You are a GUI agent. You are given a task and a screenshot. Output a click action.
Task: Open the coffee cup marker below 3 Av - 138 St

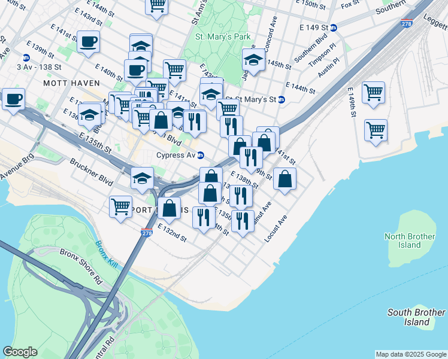(13, 99)
